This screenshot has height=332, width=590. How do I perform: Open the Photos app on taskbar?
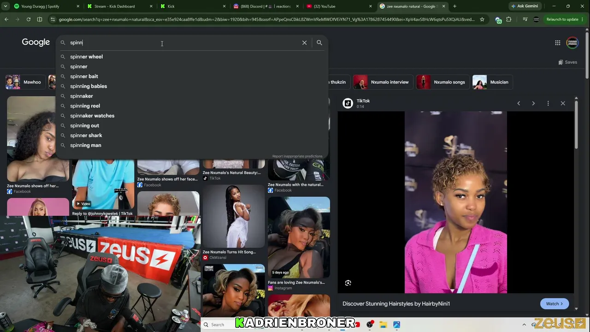pos(396,325)
